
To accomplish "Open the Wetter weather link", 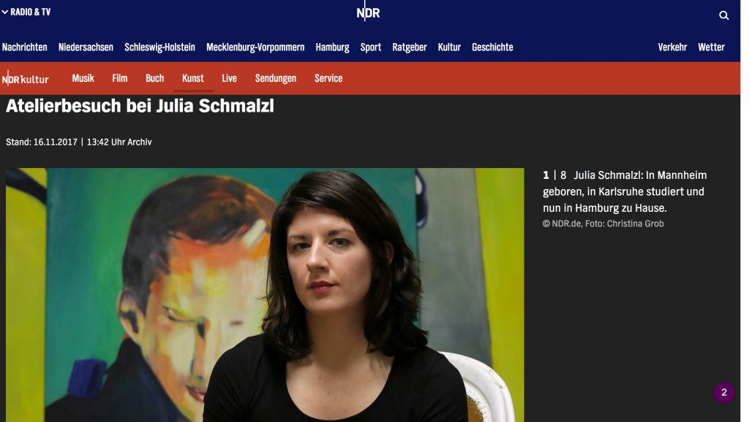I will pyautogui.click(x=711, y=47).
